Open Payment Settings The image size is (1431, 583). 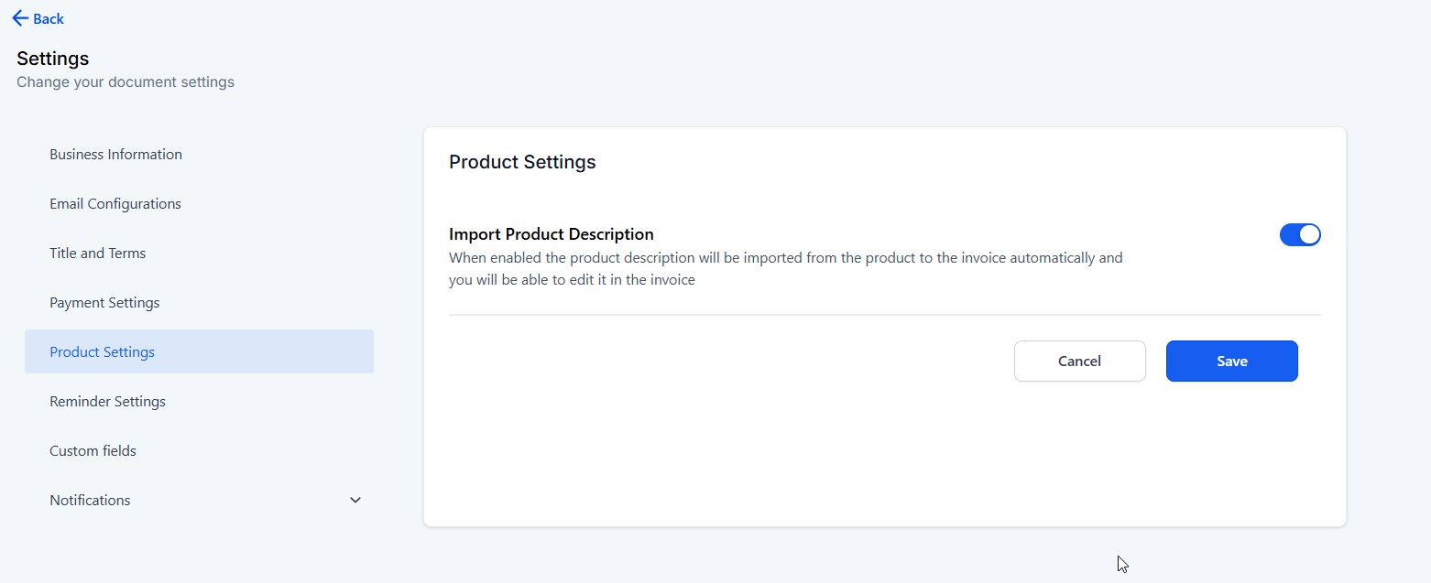[x=104, y=302]
